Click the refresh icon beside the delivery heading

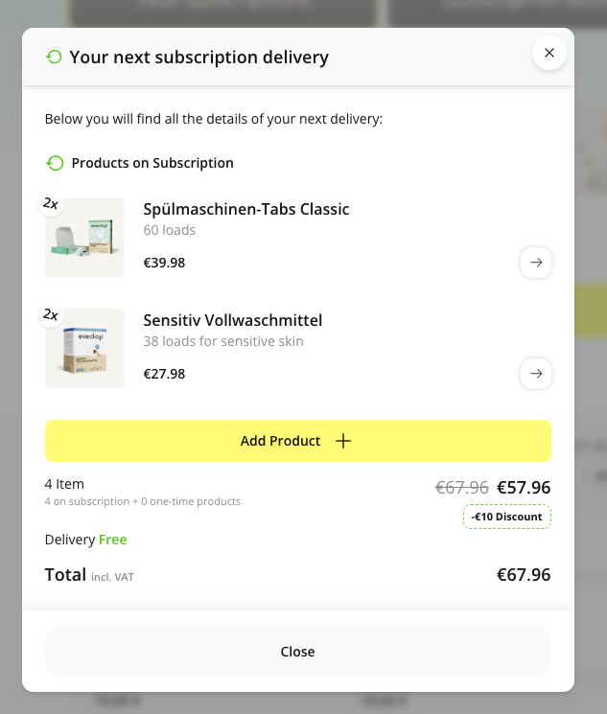[54, 58]
